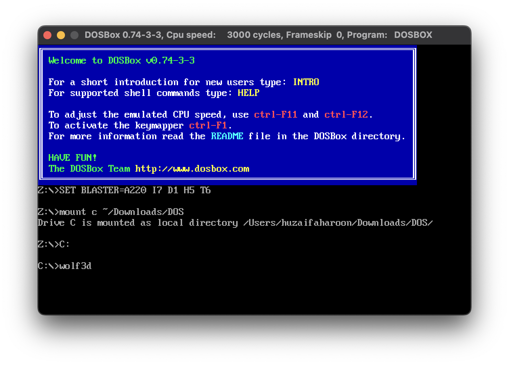This screenshot has height=365, width=509.
Task: Click the red ctrl-F12 shortcut text
Action: pos(346,115)
